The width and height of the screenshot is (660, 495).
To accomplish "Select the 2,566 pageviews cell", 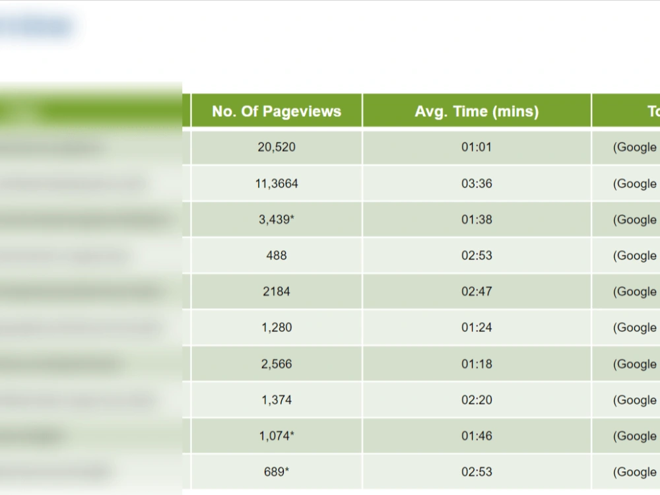I will (277, 364).
